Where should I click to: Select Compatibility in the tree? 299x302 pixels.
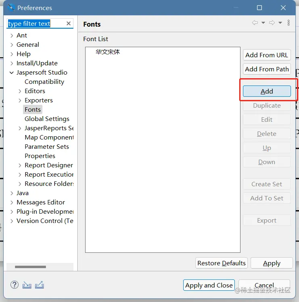(44, 82)
